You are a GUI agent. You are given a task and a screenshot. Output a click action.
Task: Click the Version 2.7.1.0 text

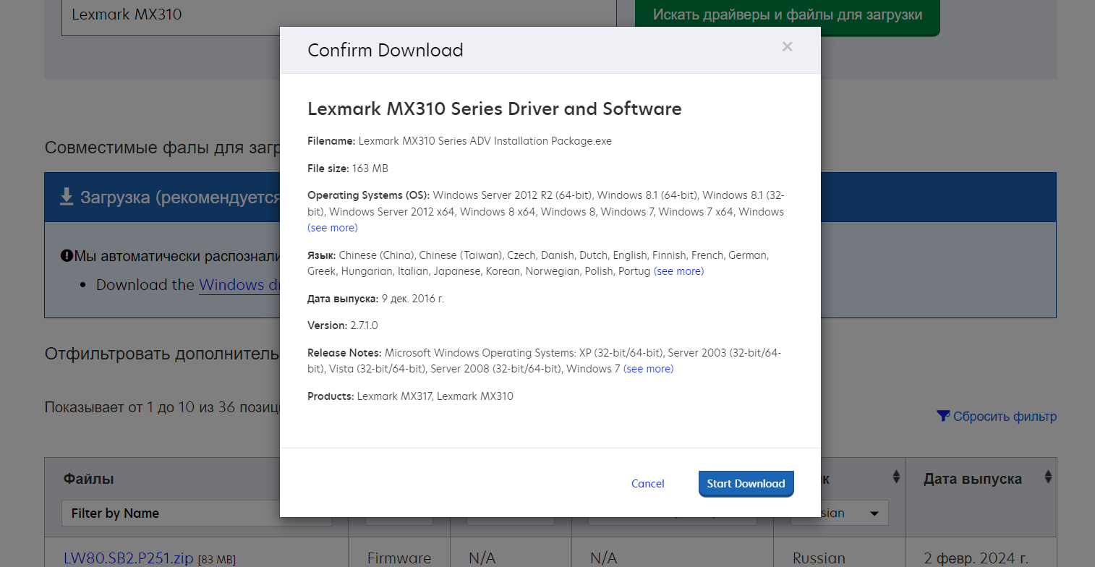coord(343,325)
